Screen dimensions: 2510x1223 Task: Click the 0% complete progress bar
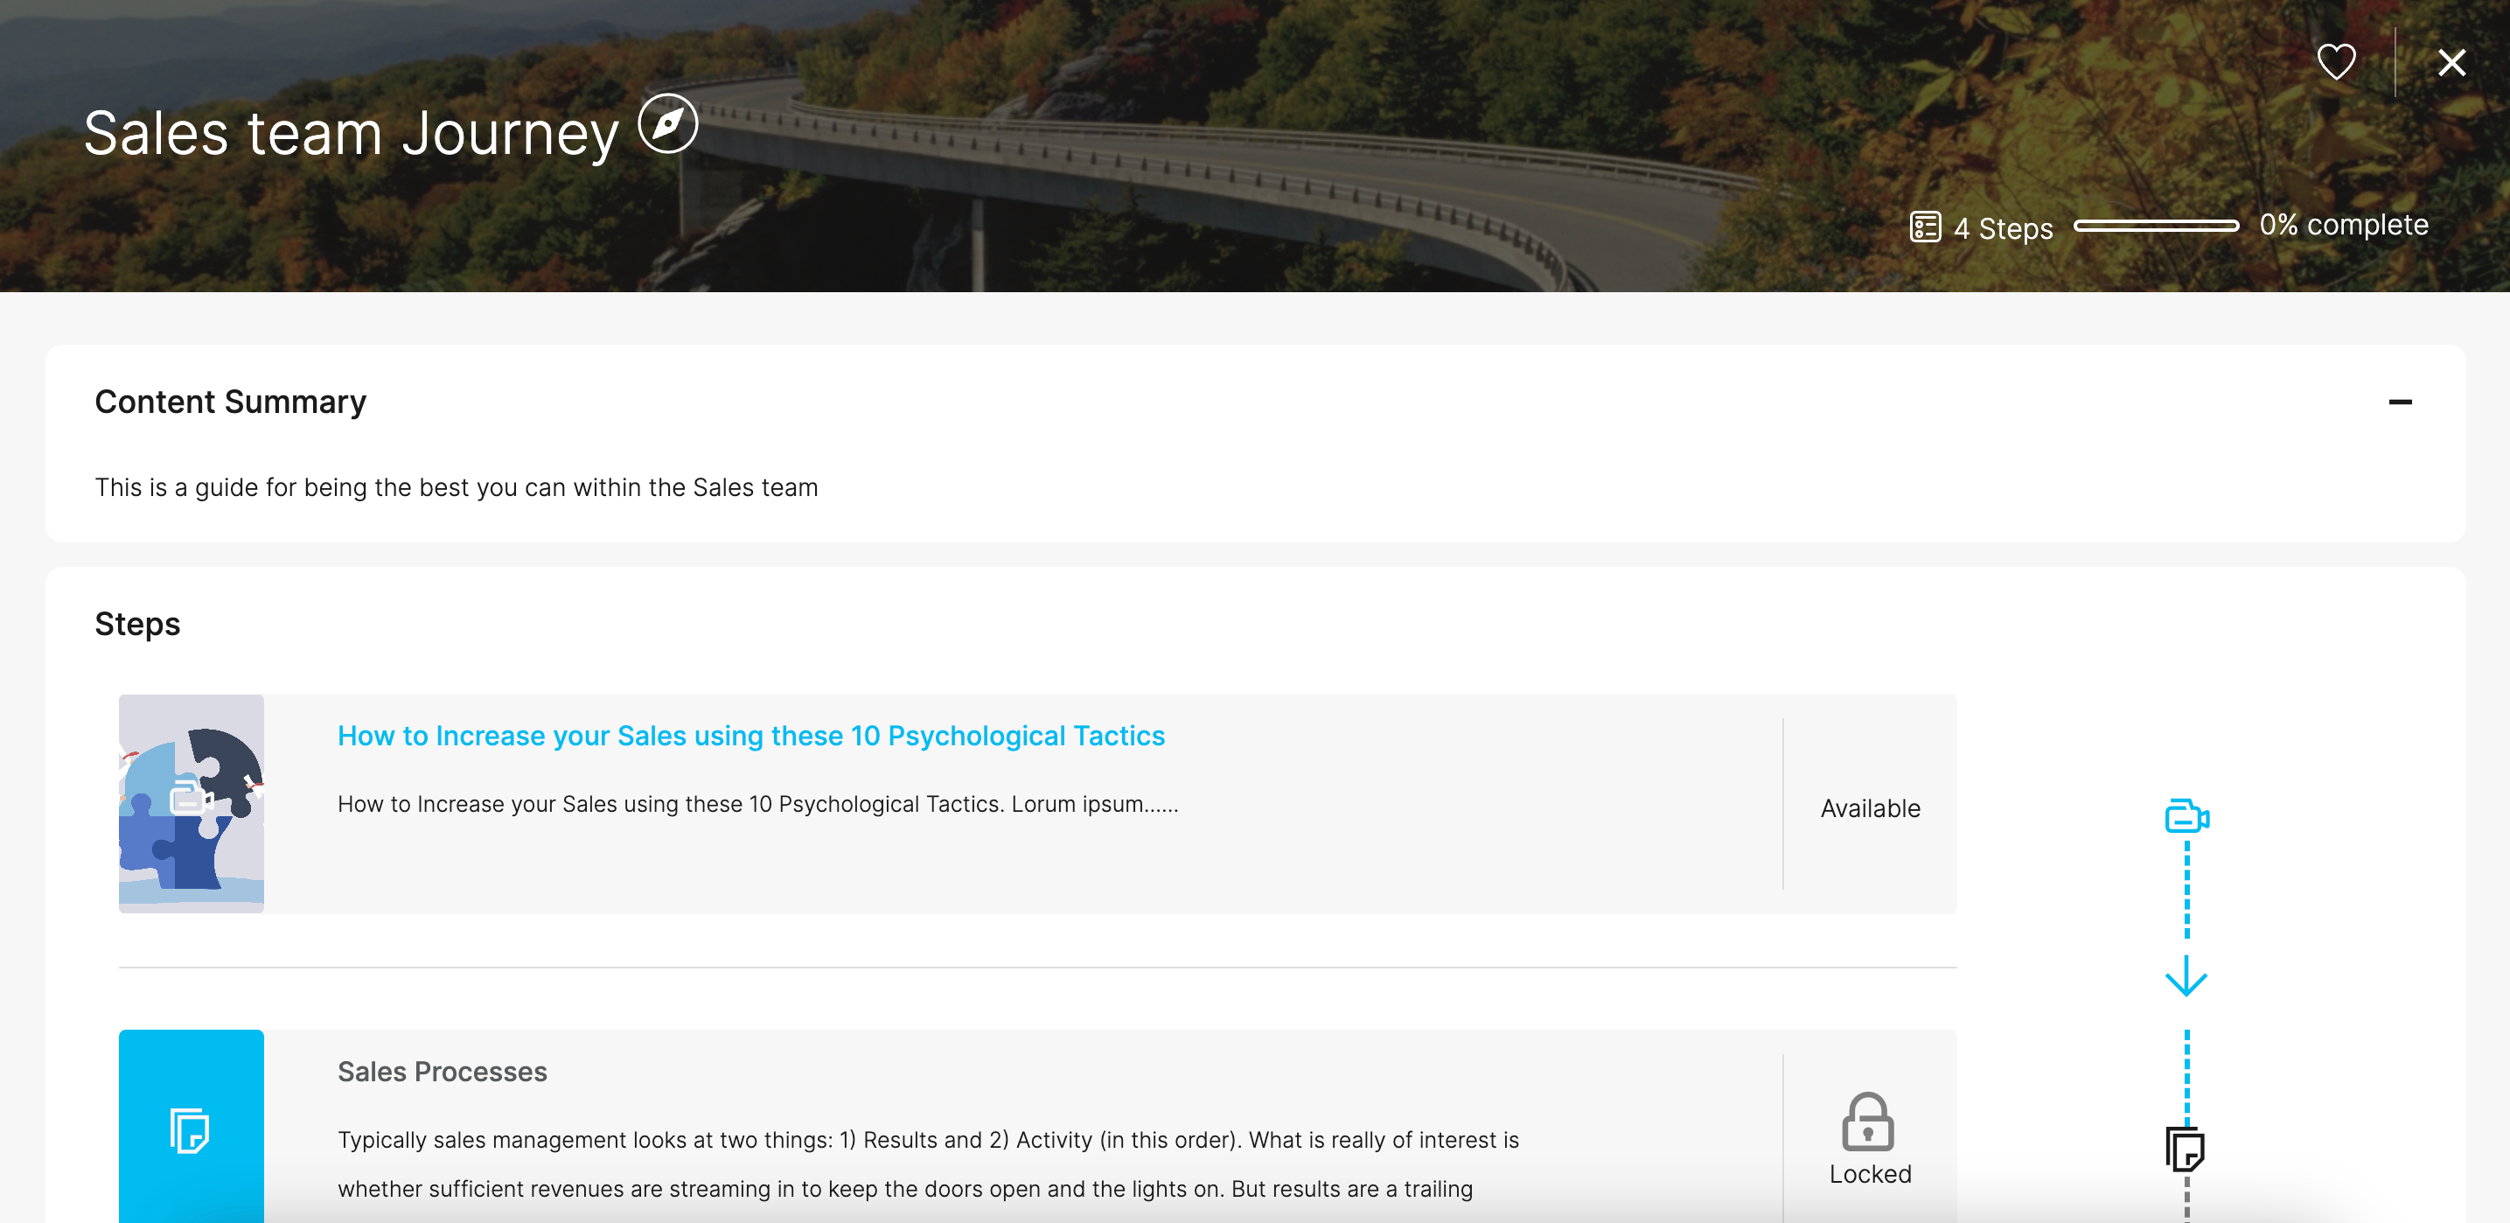[2155, 225]
